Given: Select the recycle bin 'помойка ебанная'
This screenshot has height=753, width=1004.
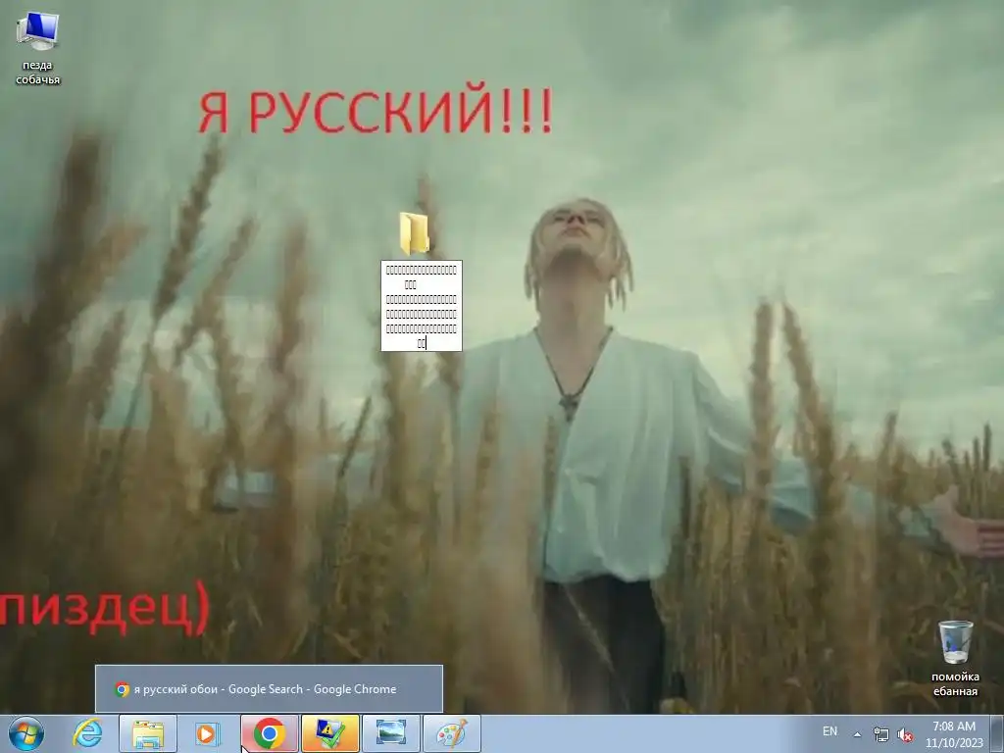Looking at the screenshot, I should tap(955, 660).
